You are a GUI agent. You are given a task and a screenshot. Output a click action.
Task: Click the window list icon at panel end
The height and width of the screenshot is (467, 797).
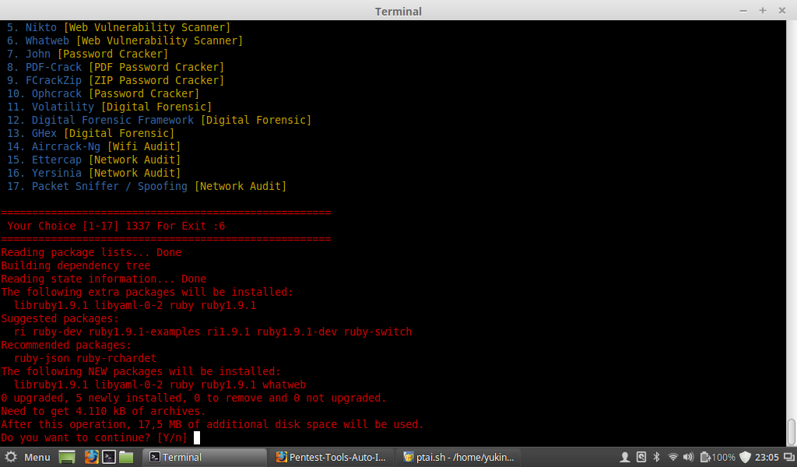tap(789, 457)
